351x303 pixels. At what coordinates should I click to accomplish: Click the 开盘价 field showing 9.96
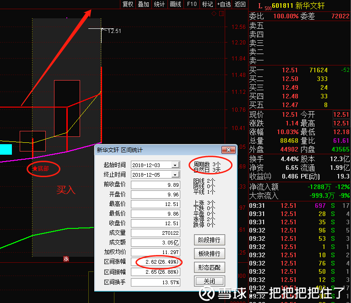coord(156,195)
